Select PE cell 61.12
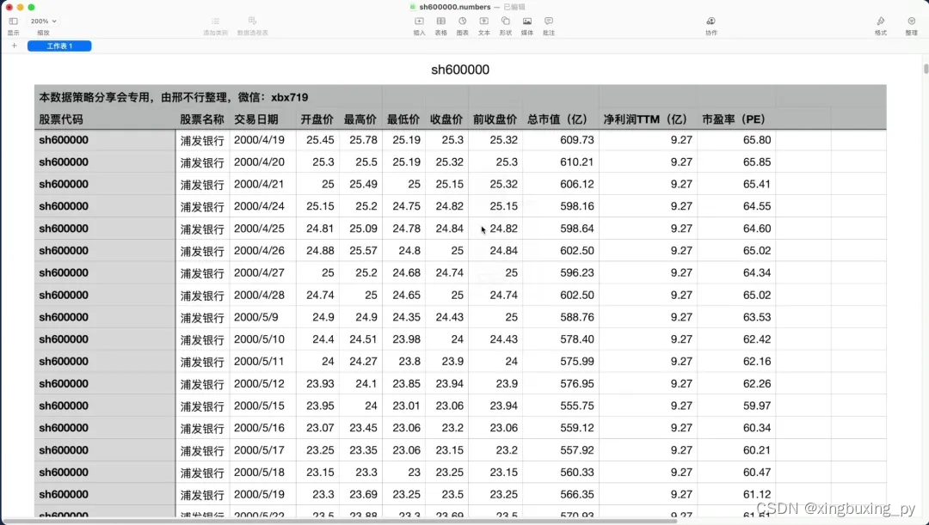929x525 pixels. point(736,494)
